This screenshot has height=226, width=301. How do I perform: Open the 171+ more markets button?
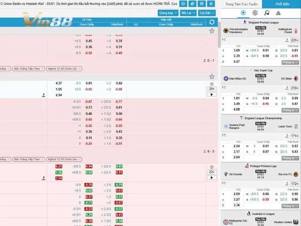(295, 136)
